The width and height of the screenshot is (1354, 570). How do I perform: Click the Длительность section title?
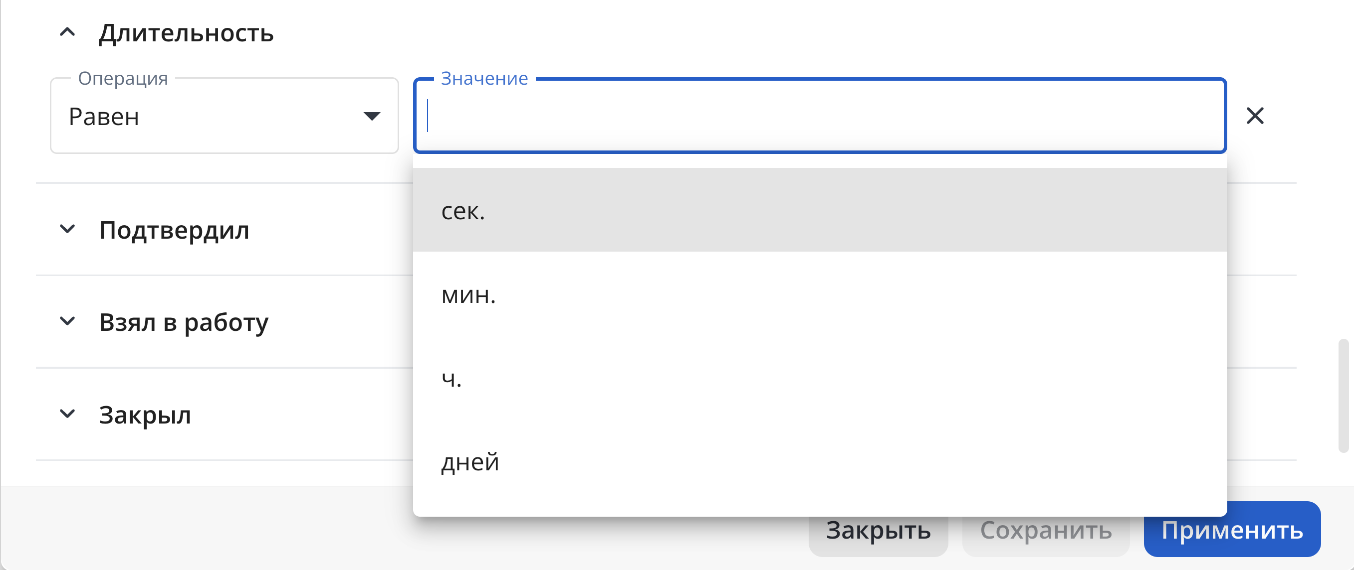tap(186, 33)
